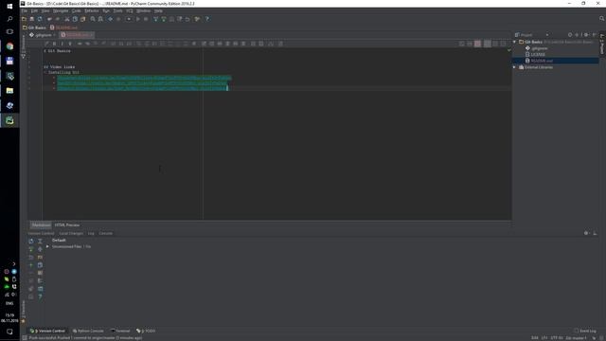Open the VCS menu
This screenshot has height=341, width=606.
[130, 10]
